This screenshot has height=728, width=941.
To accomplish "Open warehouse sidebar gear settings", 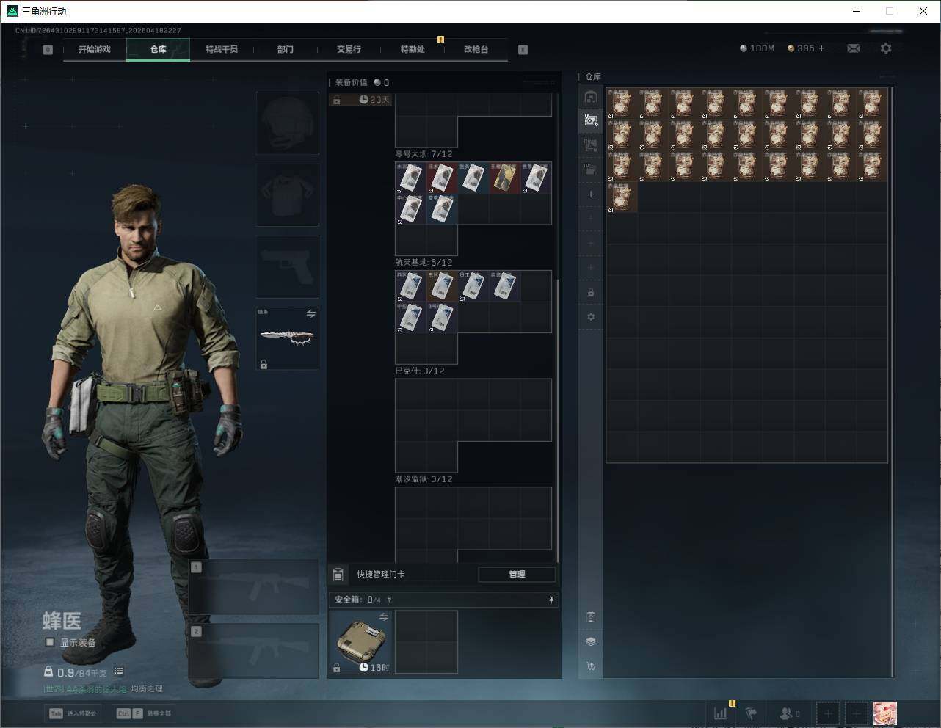I will (591, 317).
